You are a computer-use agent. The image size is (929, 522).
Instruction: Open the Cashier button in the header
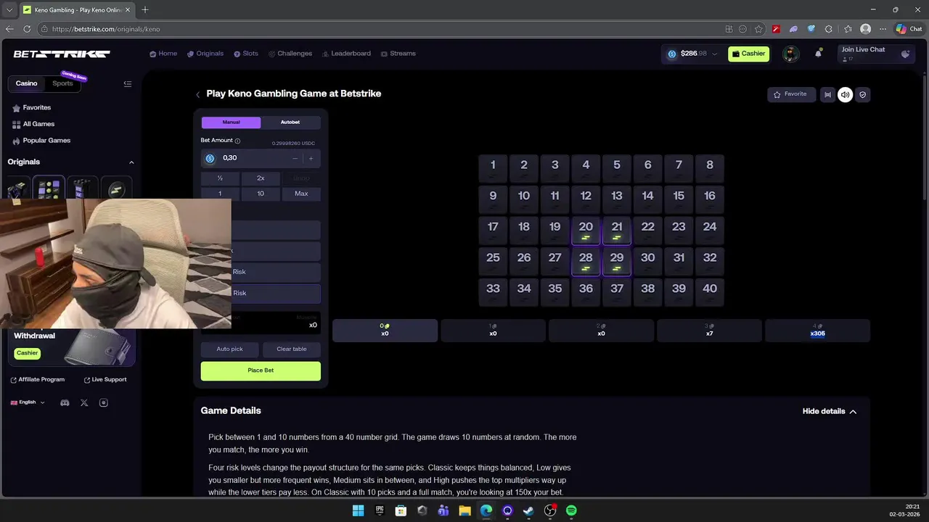(x=748, y=54)
